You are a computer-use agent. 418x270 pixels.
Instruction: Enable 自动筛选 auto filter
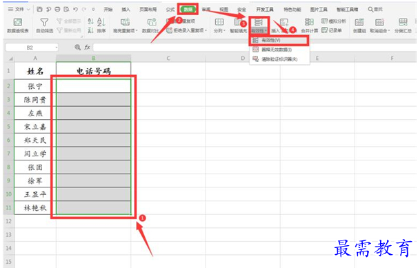(x=44, y=25)
